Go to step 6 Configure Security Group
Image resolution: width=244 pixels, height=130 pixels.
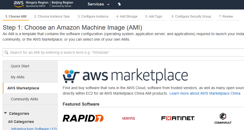pyautogui.click(x=191, y=17)
